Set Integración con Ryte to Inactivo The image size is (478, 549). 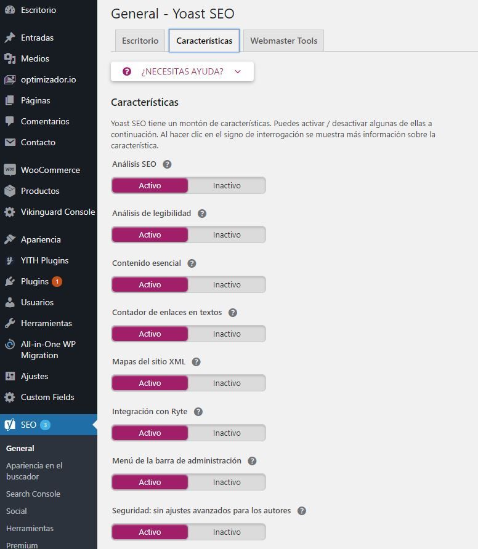coord(227,433)
